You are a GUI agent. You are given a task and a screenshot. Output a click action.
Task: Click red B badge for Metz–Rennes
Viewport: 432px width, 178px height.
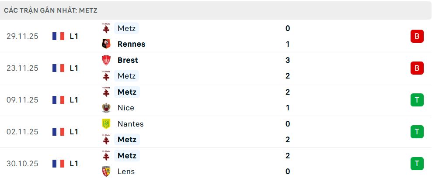pos(417,36)
